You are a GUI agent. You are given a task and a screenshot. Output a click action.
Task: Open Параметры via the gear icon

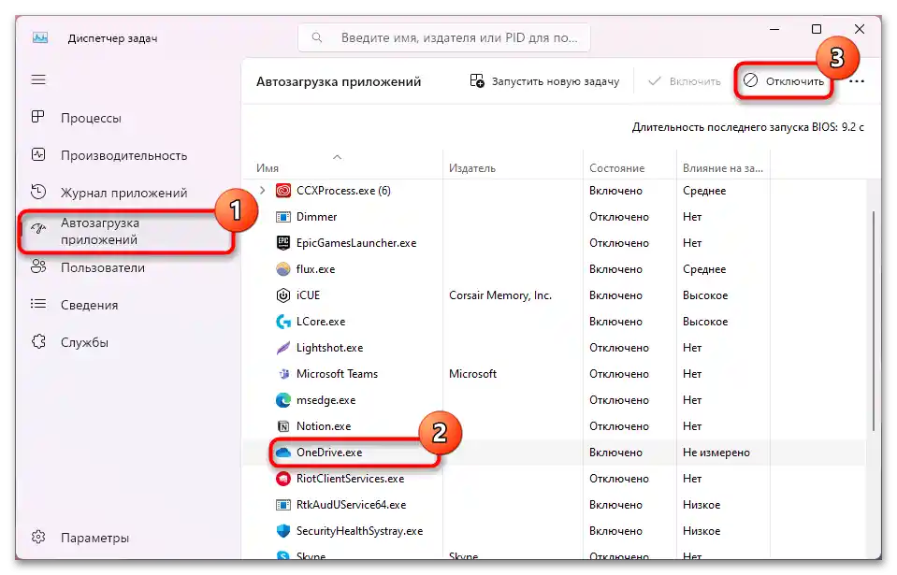pos(37,538)
